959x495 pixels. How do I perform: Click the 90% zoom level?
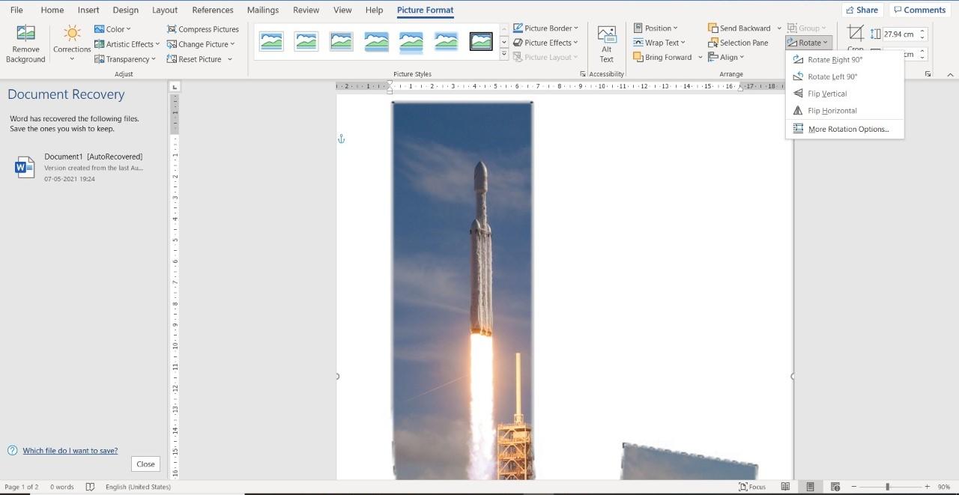[944, 487]
